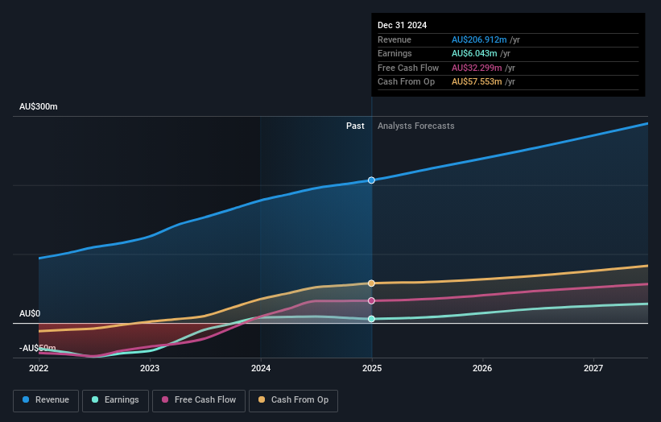Click the teal Earnings legend dot

95,399
